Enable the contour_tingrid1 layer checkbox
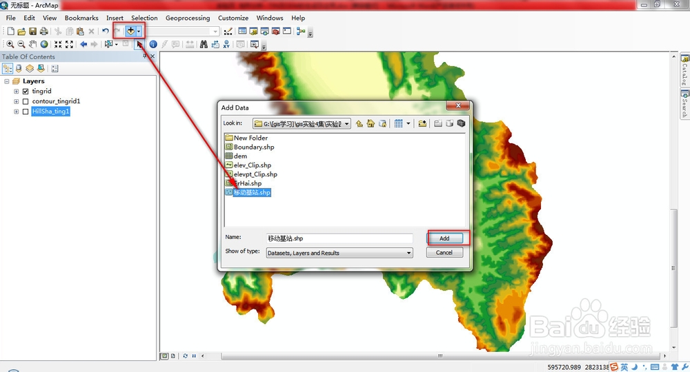The image size is (690, 372). pos(26,101)
